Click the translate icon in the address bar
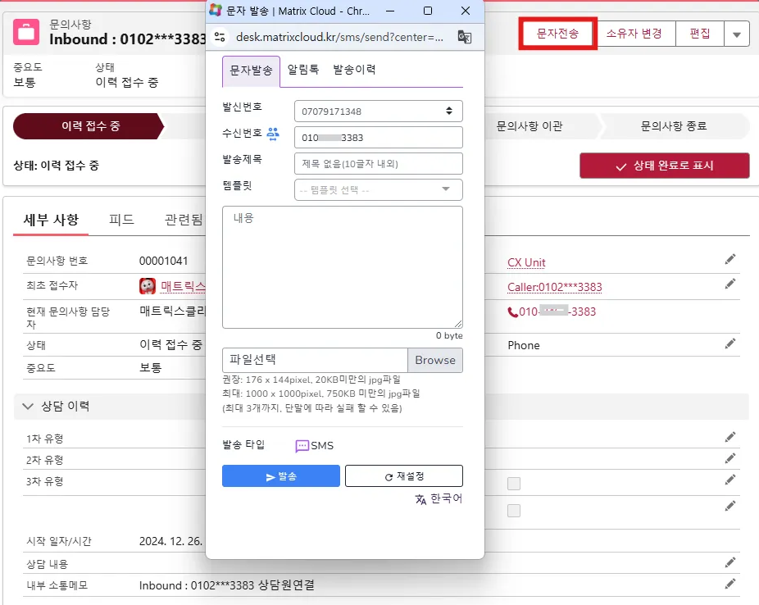The image size is (759, 605). click(464, 37)
